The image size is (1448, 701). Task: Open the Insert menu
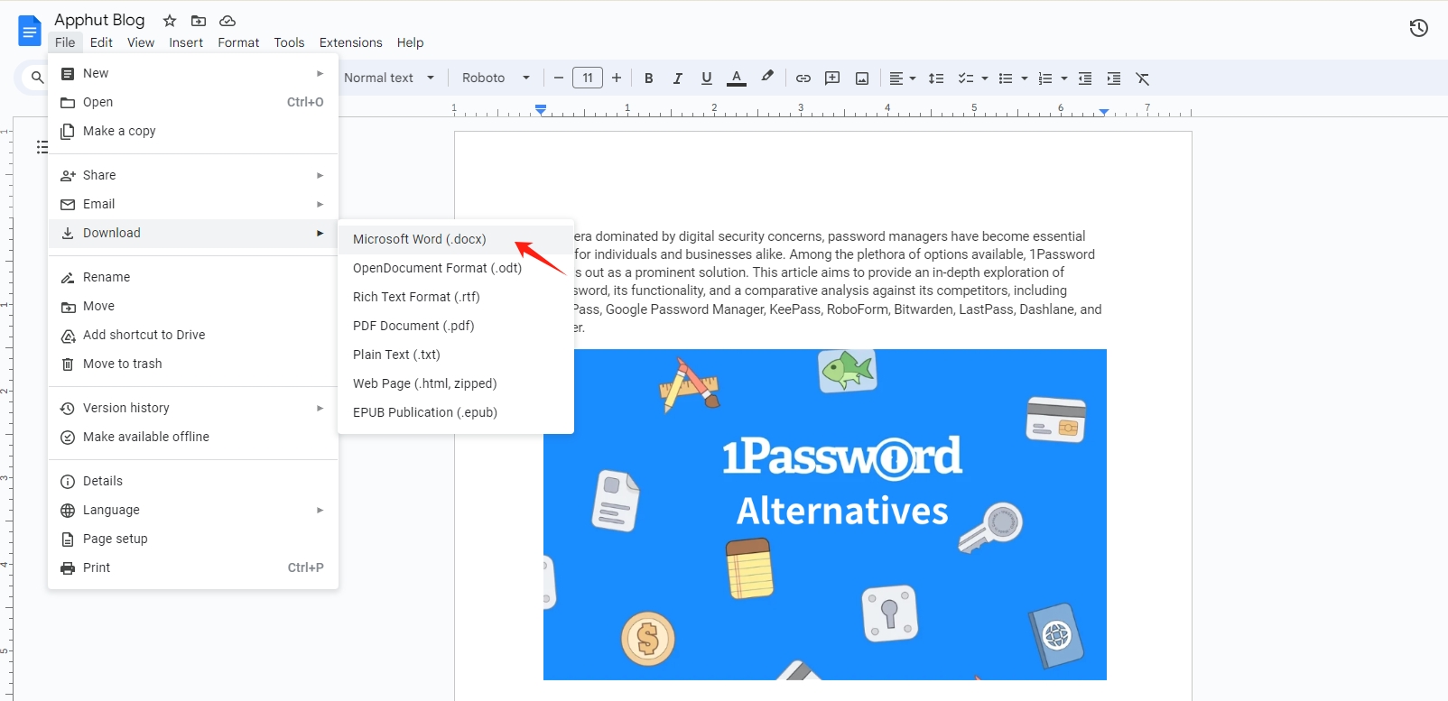[x=186, y=42]
